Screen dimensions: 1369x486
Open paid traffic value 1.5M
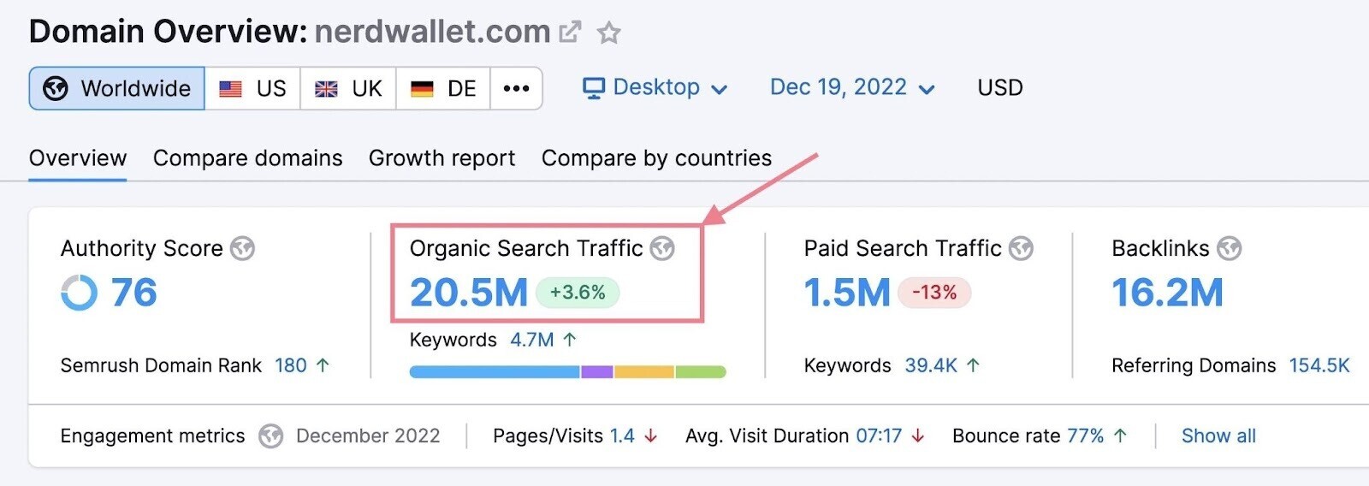pyautogui.click(x=847, y=293)
